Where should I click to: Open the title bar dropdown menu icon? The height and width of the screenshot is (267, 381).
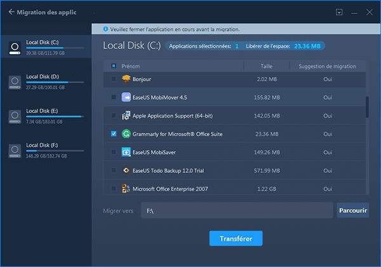pos(339,12)
